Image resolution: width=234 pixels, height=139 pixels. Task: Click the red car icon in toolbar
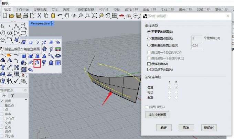pyautogui.click(x=121, y=15)
